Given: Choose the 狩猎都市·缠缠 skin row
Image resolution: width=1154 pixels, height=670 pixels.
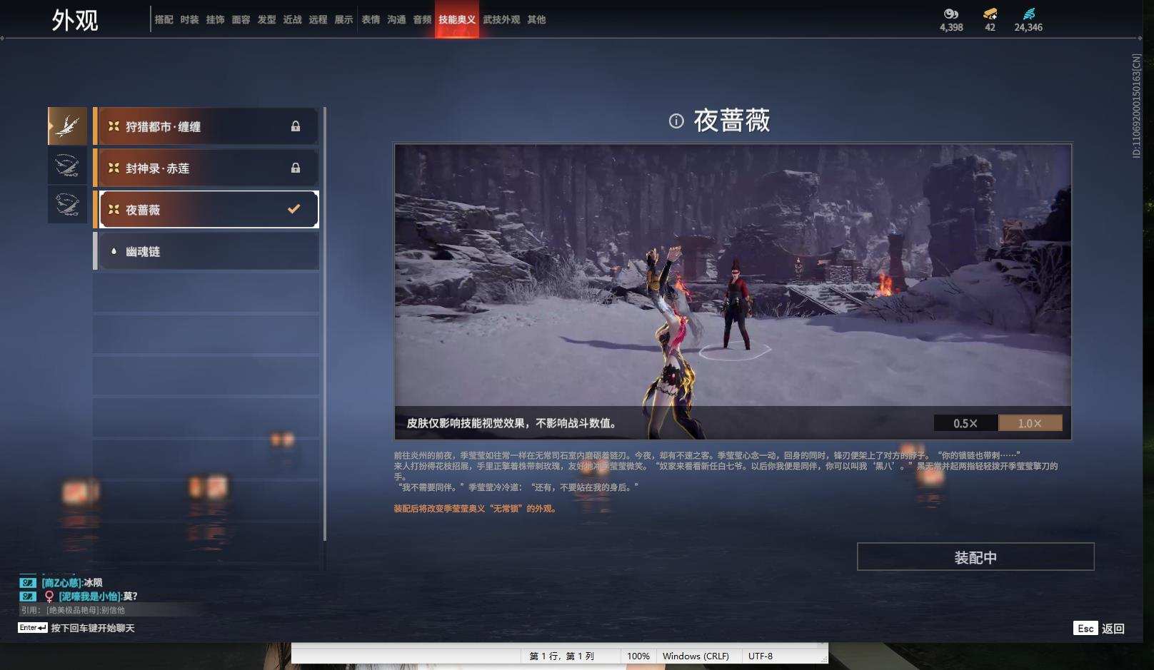Looking at the screenshot, I should tap(206, 126).
